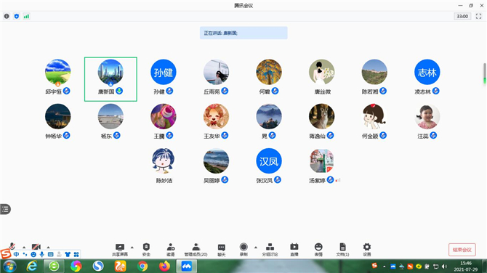Image resolution: width=487 pixels, height=273 pixels.
Task: Click the vertical scrollbar on the right
Action: click(x=485, y=73)
